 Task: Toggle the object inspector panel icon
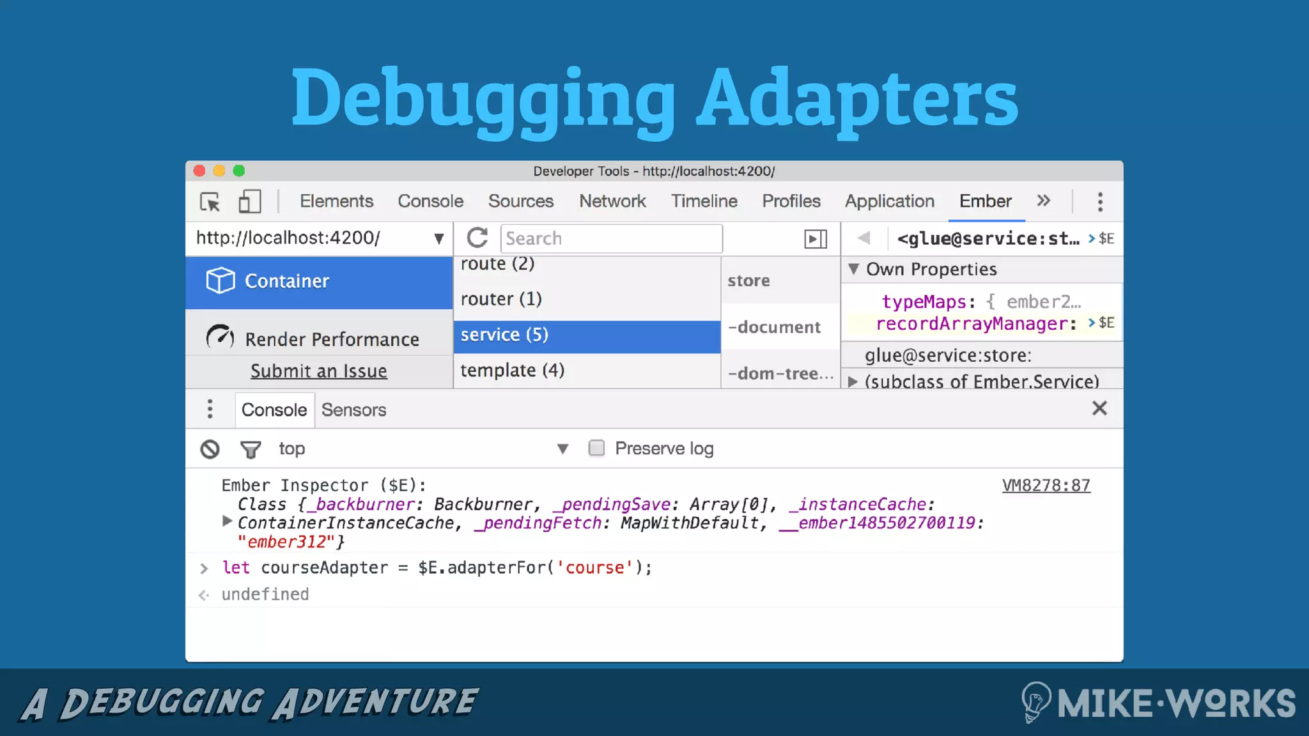(x=815, y=239)
